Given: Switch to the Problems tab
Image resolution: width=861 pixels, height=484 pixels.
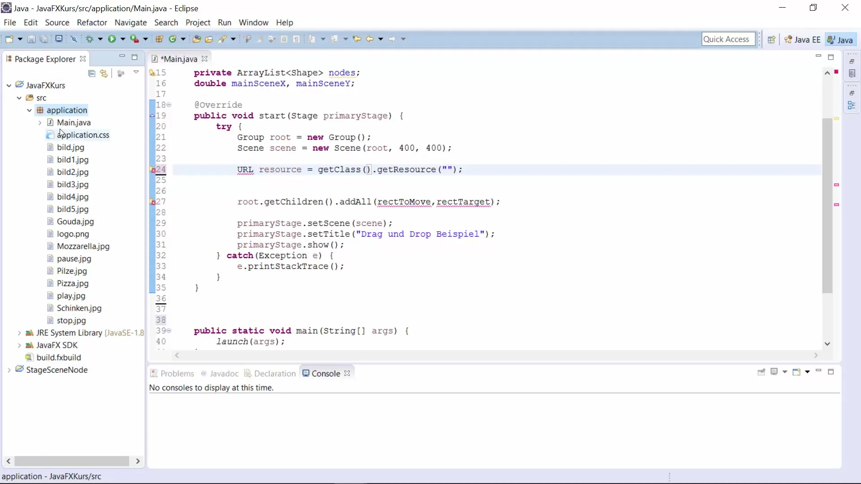Looking at the screenshot, I should 172,373.
